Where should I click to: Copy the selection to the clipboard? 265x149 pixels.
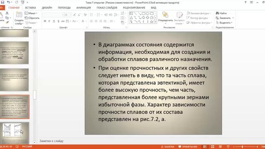point(7,18)
